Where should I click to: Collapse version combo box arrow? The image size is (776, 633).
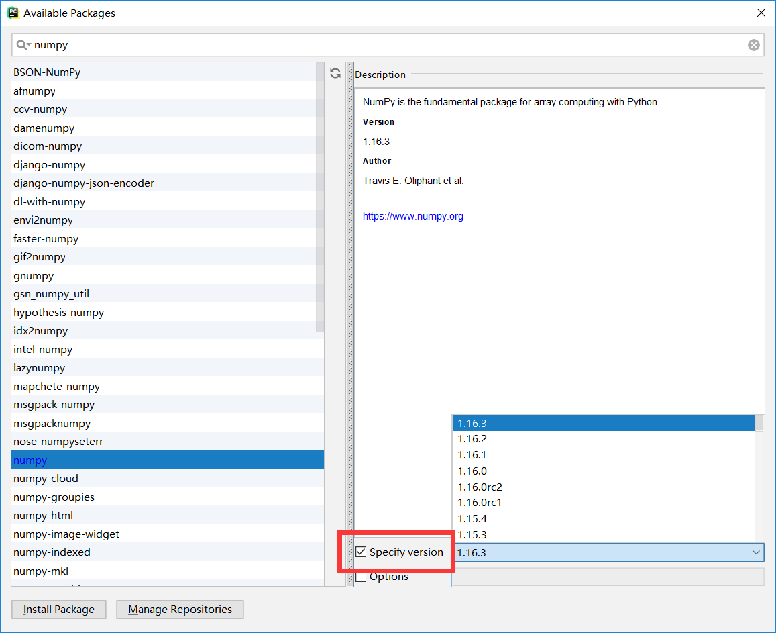756,552
